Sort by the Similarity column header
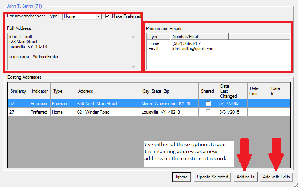Image resolution: width=298 pixels, height=187 pixels. coord(19,91)
